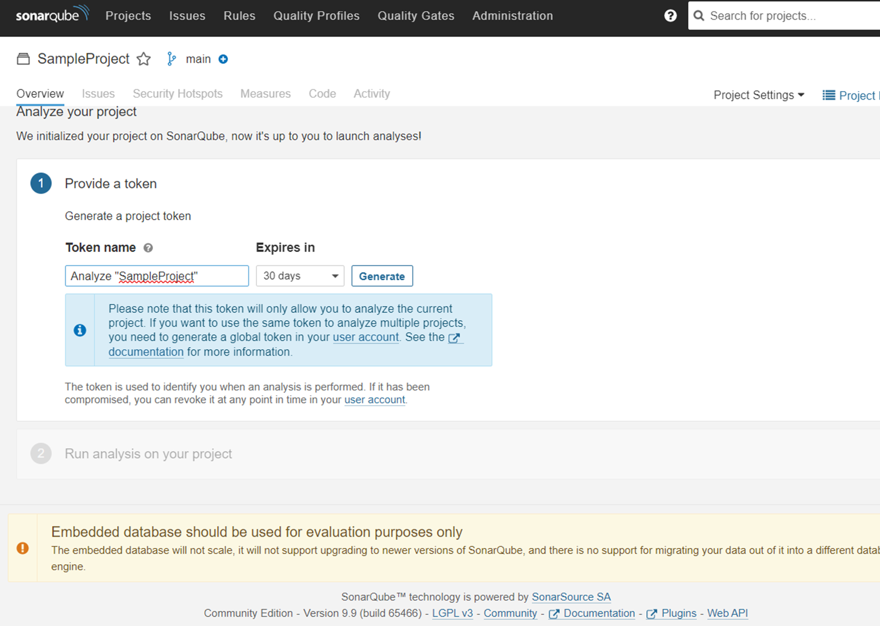Open the Web API footer link
Screen dimensions: 880x626
click(728, 613)
